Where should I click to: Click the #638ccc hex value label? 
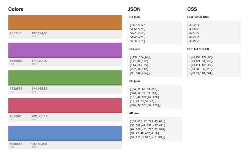16,144
